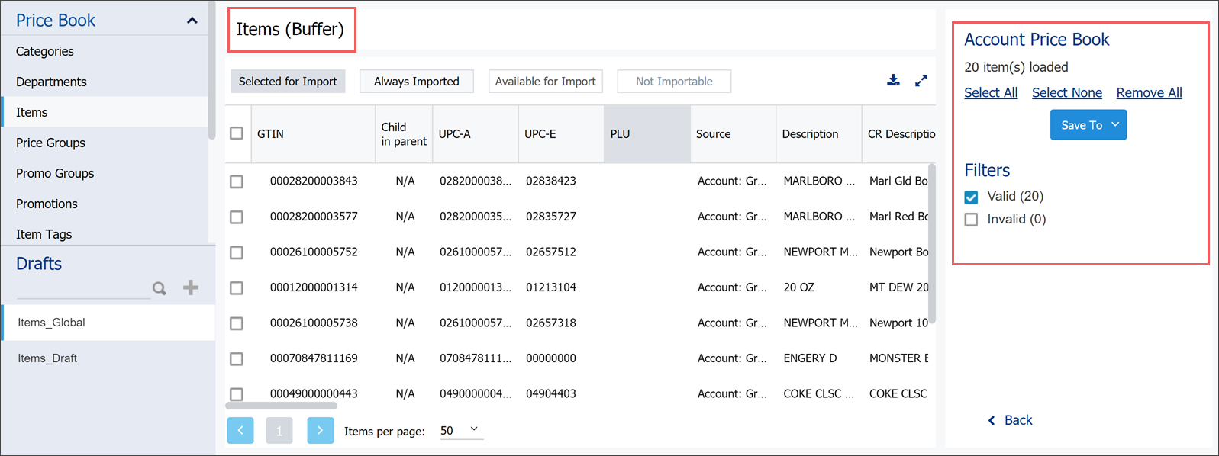Toggle the Valid (20) filter checkbox

tap(971, 197)
